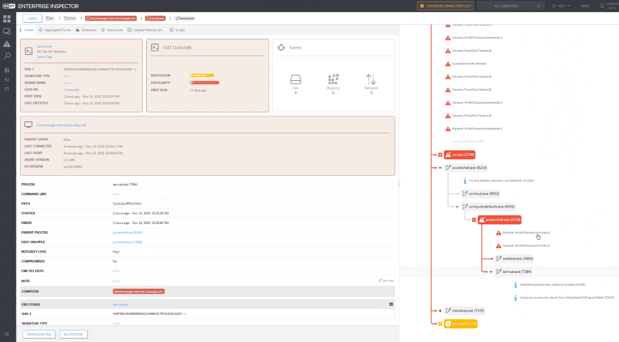
Task: Go to the Mitre breadcrumb folder
Action: (70, 18)
